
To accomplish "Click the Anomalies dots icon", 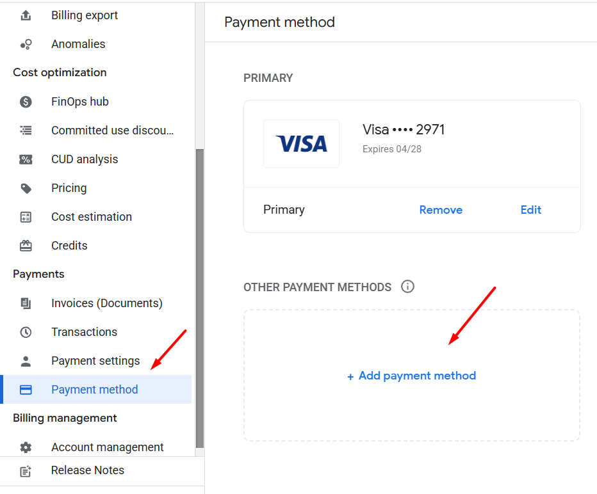I will coord(26,44).
